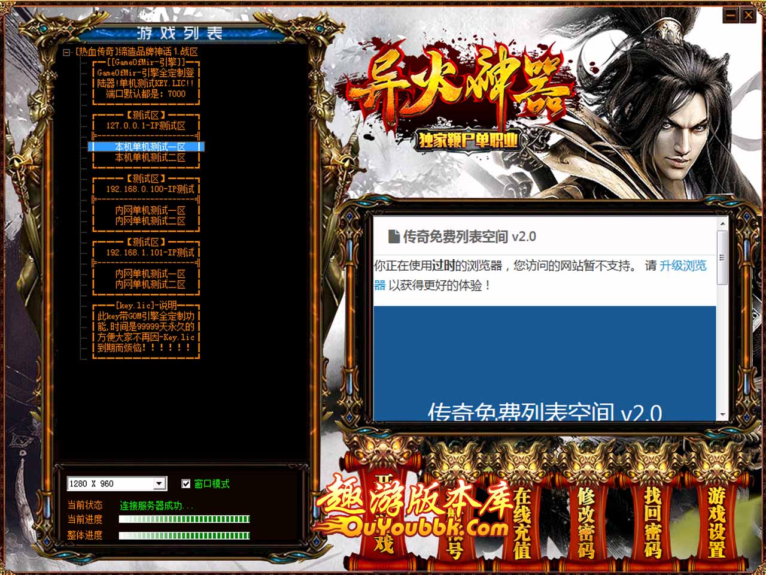
Task: Open 修改密码 scroll button
Action: [x=586, y=522]
